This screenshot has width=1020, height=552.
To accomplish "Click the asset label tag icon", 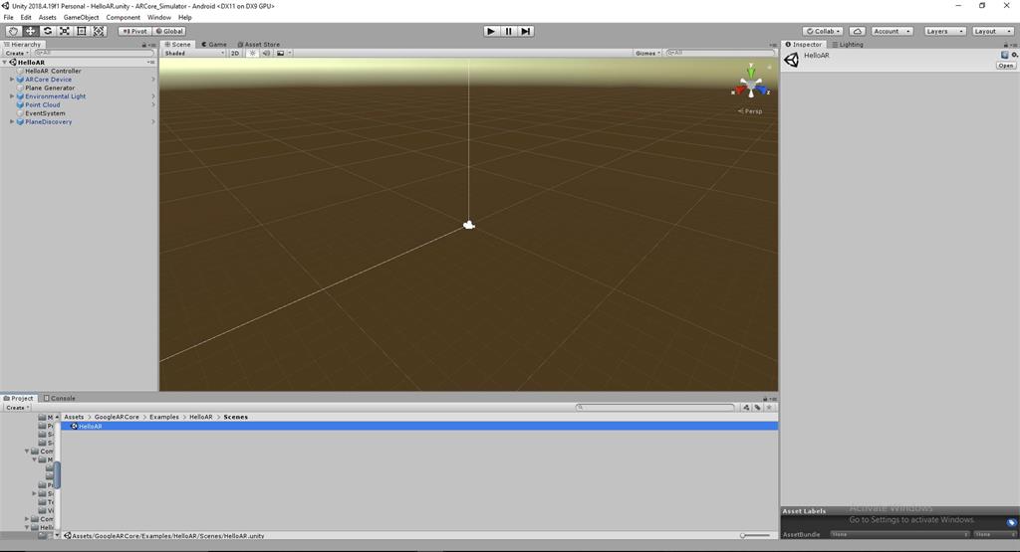I will 1011,522.
